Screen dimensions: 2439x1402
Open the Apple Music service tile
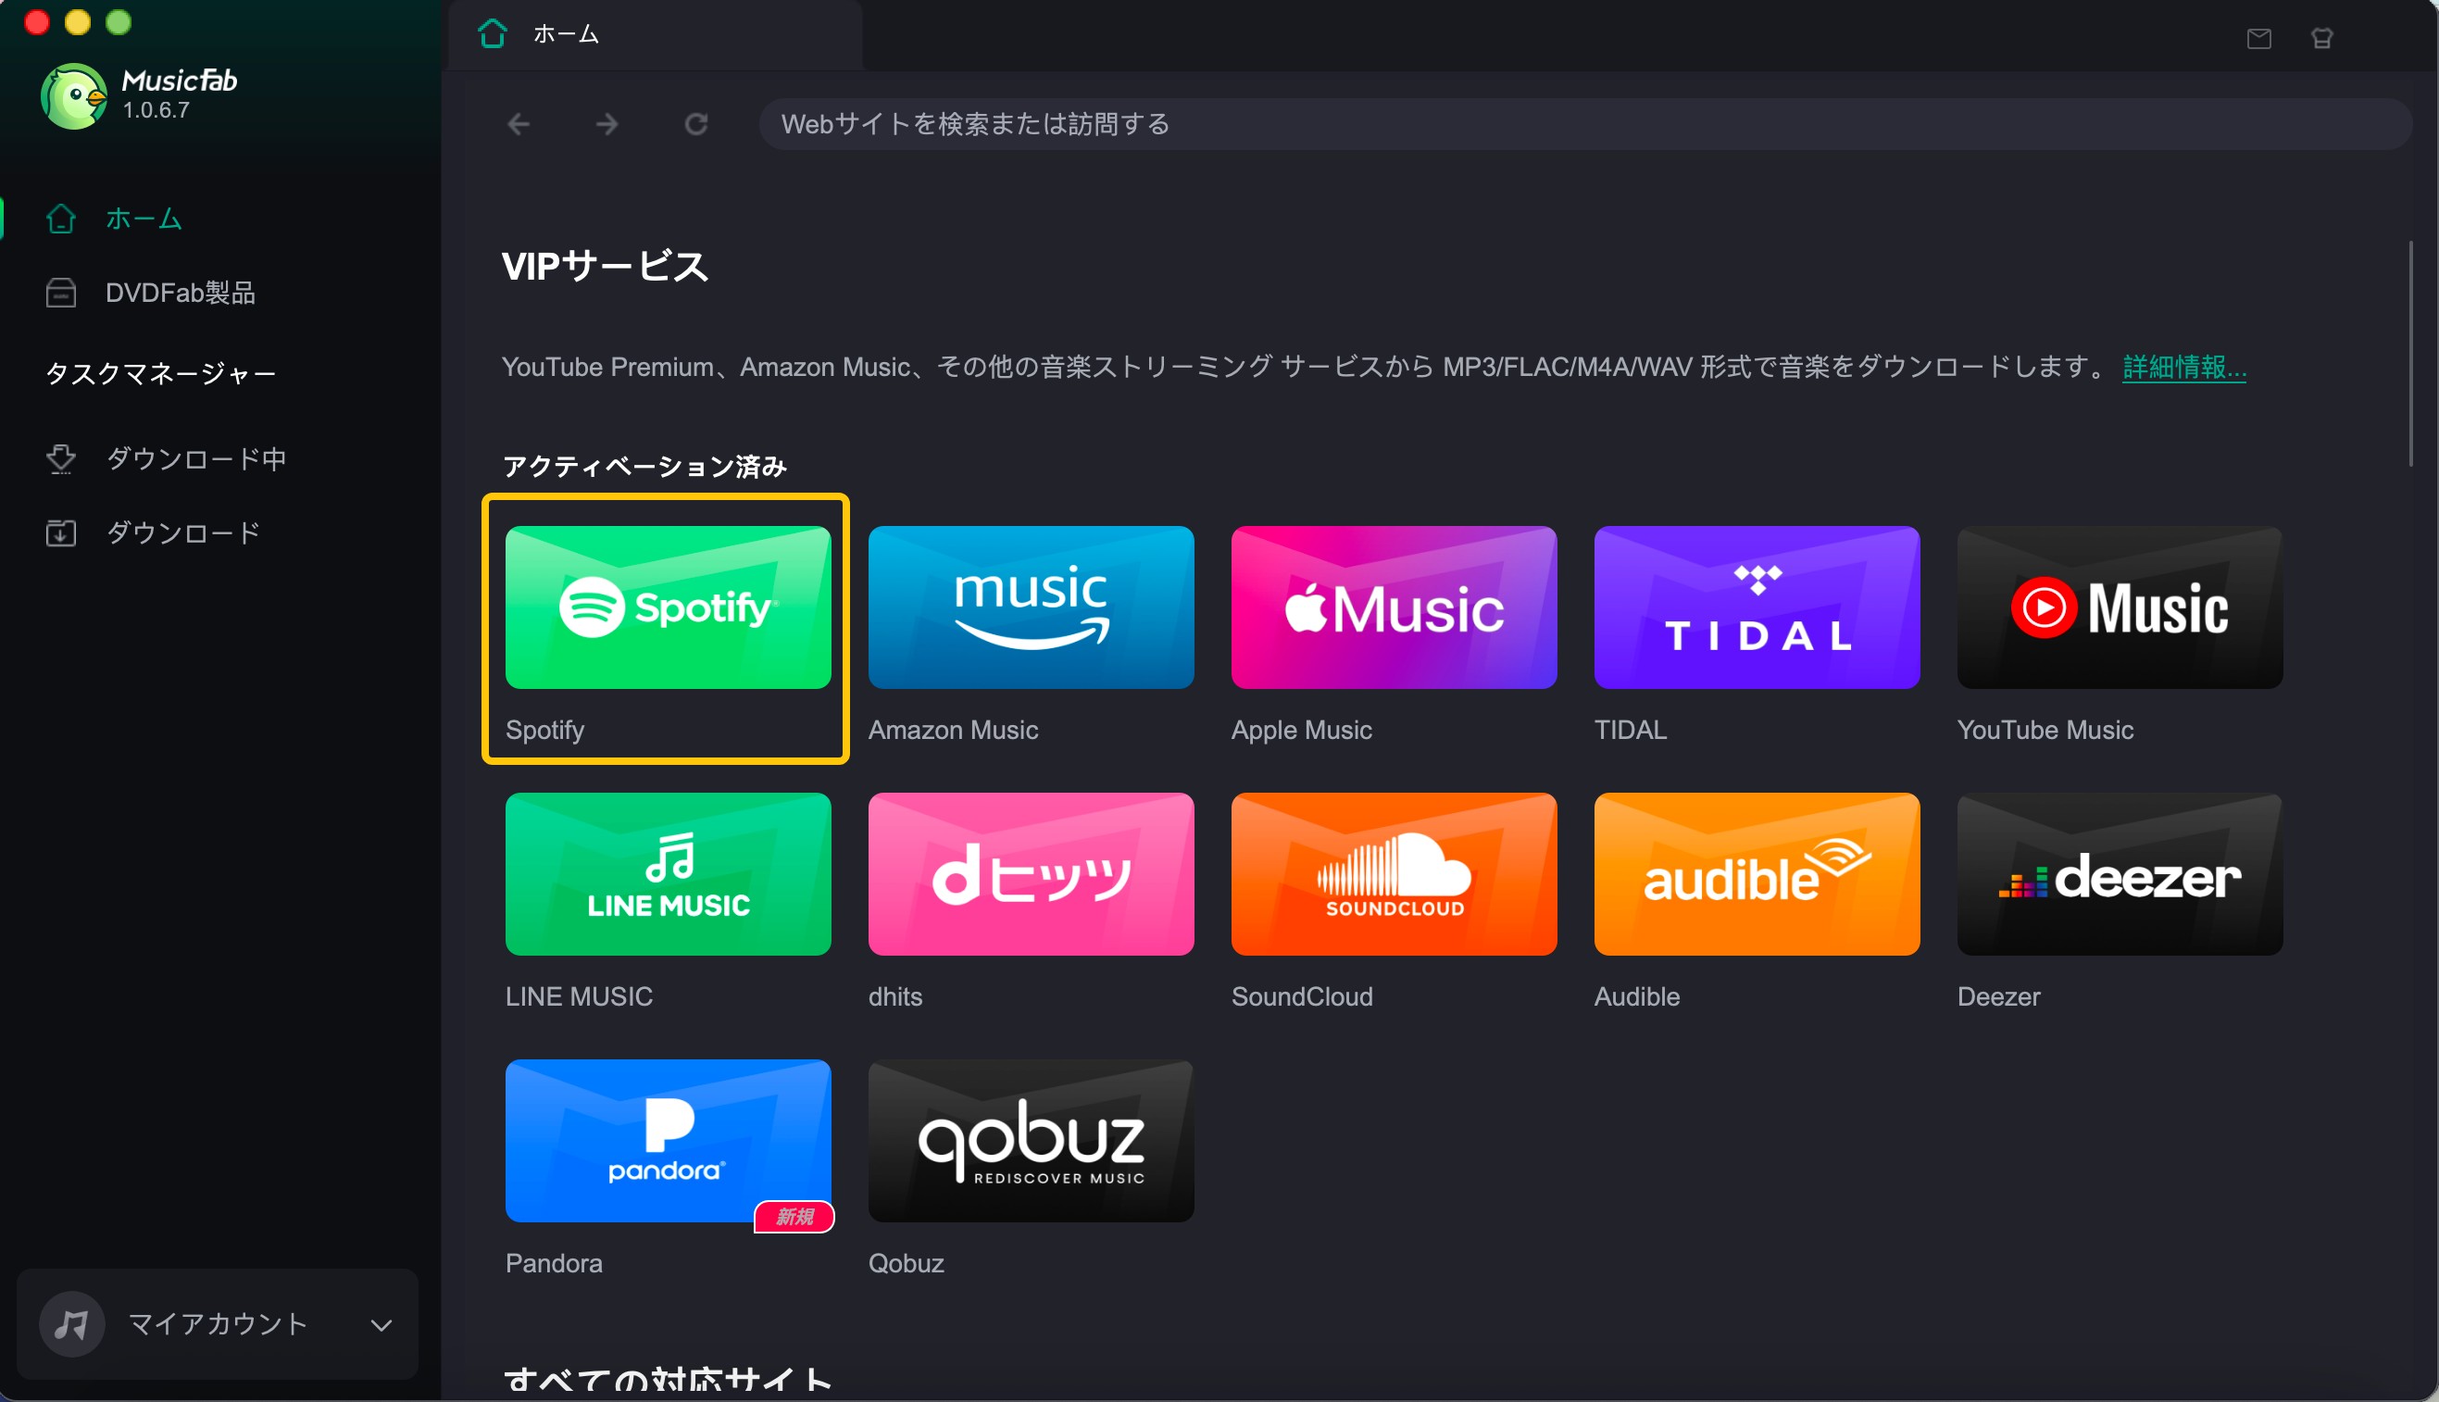coord(1394,607)
